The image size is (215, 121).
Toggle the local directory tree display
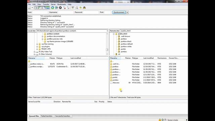click(x=40, y=8)
